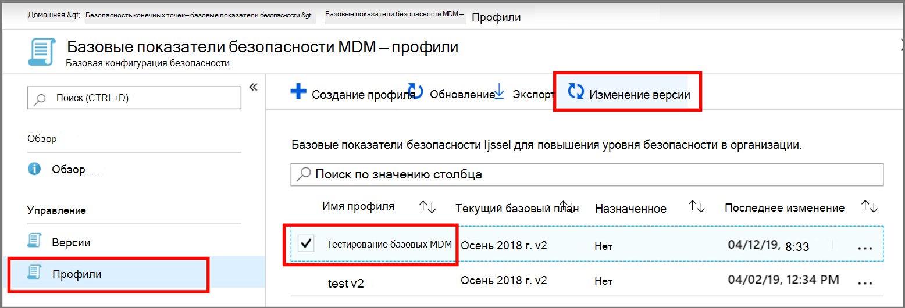Click the document icon next to Версии
Screen dimensions: 905x308
click(34, 241)
